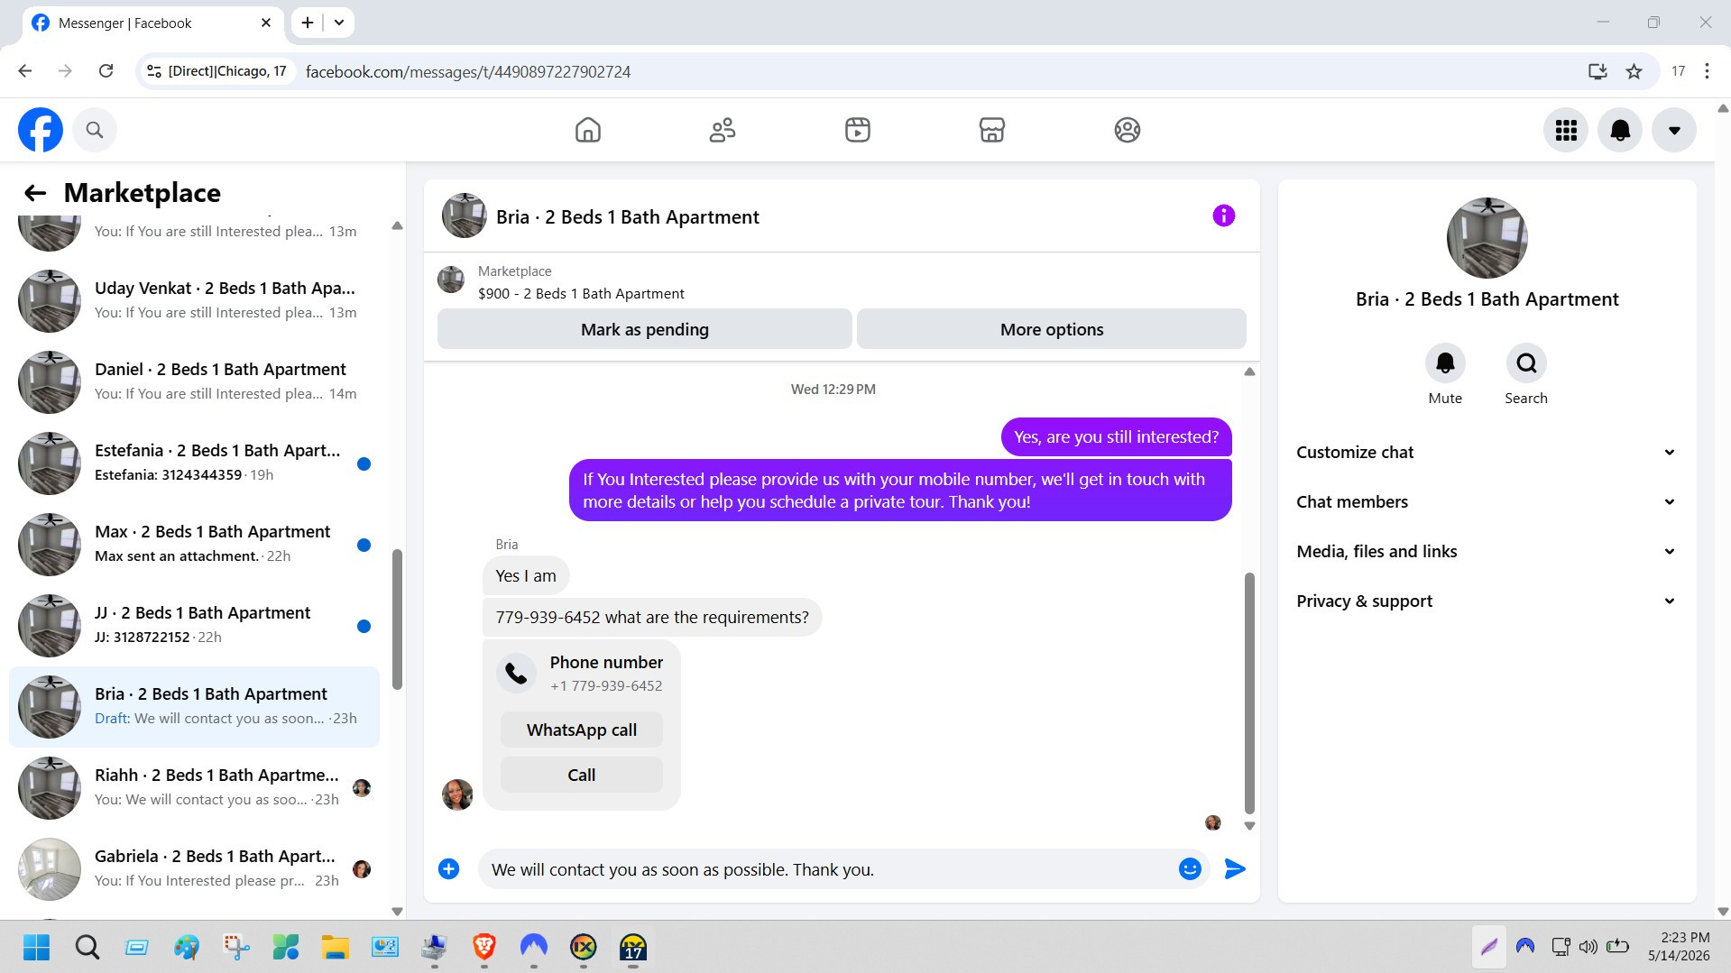Click the '779-939-6452 what are the requirements?' message
1731x973 pixels.
click(x=652, y=618)
